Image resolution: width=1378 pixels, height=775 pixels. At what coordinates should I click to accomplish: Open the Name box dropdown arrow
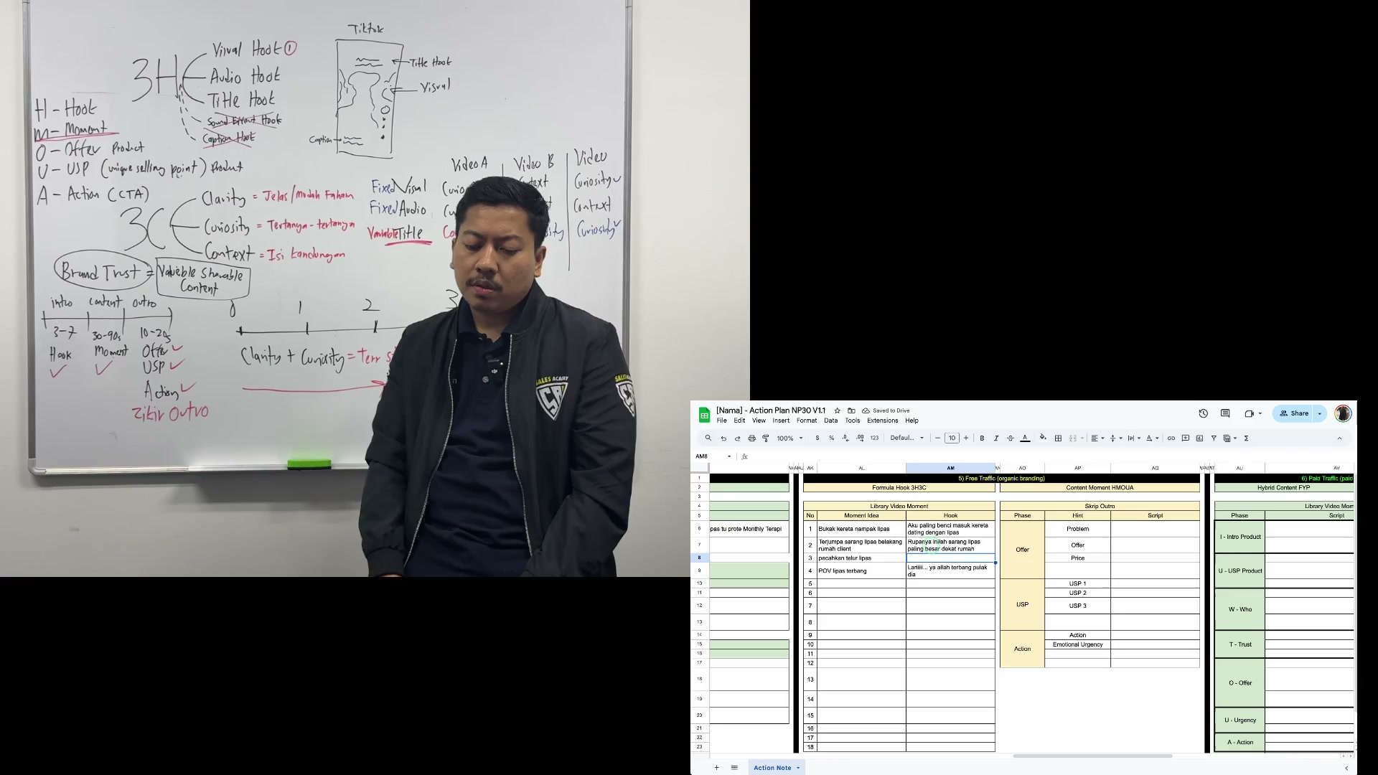729,456
